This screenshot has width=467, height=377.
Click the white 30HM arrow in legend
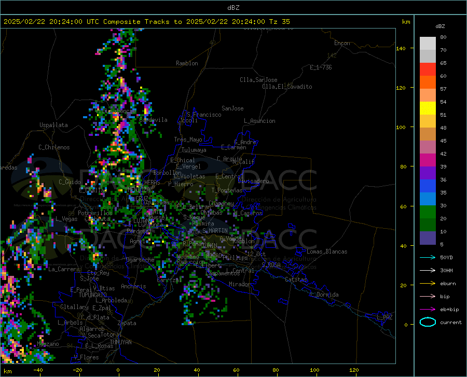click(x=428, y=271)
